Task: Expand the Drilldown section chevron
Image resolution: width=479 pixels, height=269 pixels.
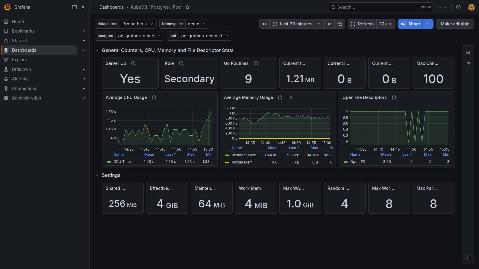Action: [x=84, y=69]
